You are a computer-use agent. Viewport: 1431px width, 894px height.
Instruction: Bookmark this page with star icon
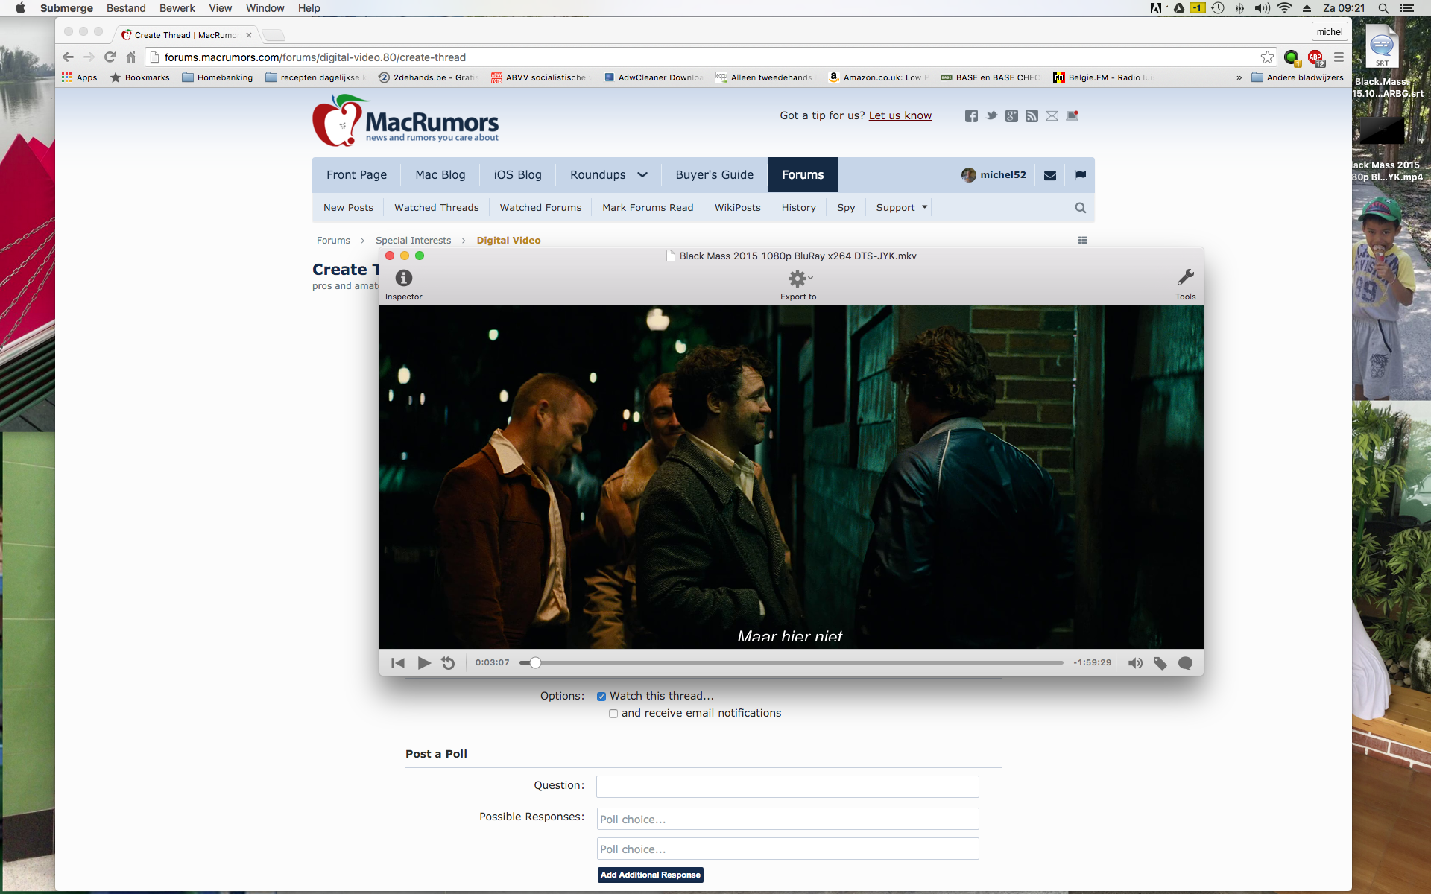(1267, 57)
